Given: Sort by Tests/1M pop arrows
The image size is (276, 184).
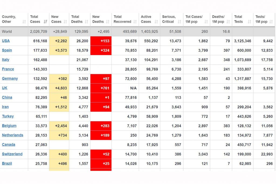Looking at the screenshot, I should [x=271, y=22].
